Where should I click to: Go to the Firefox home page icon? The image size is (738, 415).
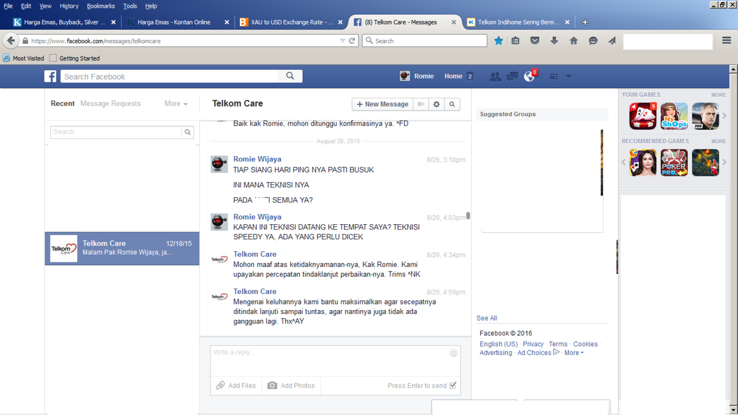coord(574,40)
